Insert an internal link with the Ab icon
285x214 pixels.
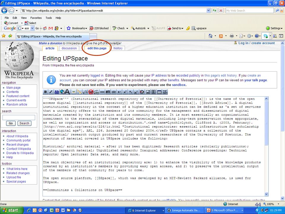[56, 92]
